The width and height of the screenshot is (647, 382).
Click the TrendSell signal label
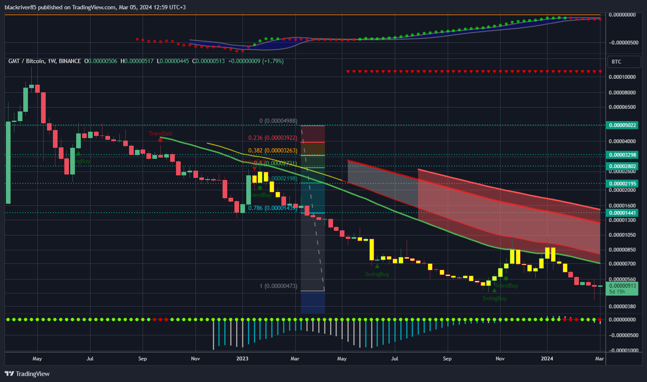pos(161,133)
